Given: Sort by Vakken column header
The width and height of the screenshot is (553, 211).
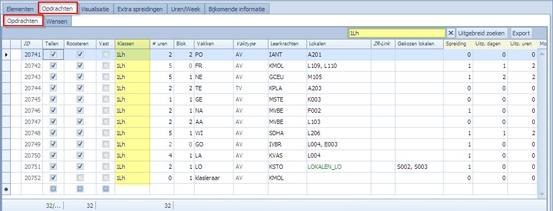Looking at the screenshot, I should pyautogui.click(x=214, y=44).
